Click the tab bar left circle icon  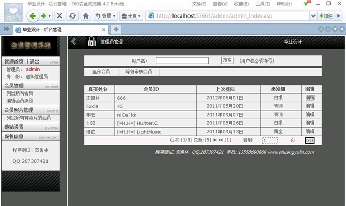pyautogui.click(x=321, y=29)
